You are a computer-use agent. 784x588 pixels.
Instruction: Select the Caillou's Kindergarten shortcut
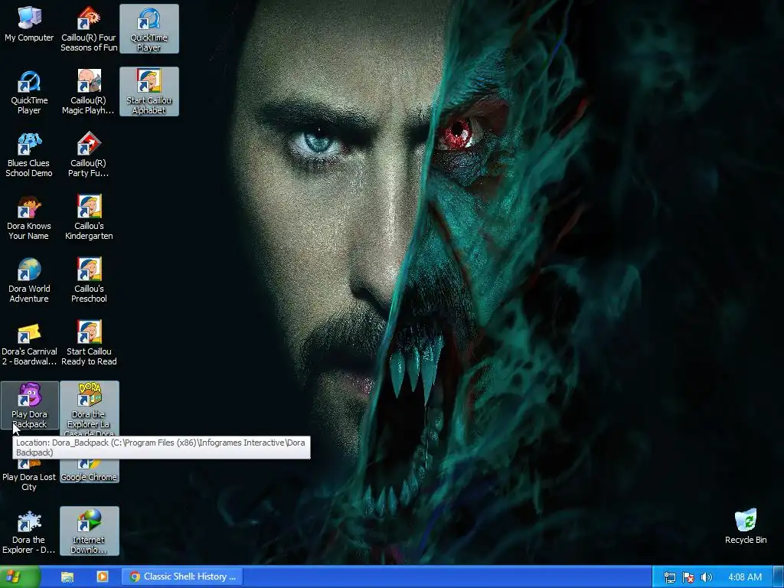tap(89, 218)
